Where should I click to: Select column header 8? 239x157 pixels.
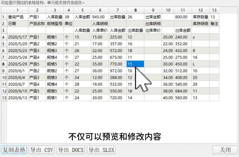[136, 10]
